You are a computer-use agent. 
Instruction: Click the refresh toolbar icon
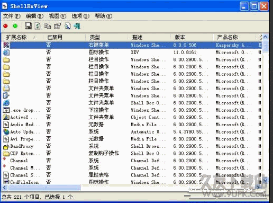tap(38, 26)
